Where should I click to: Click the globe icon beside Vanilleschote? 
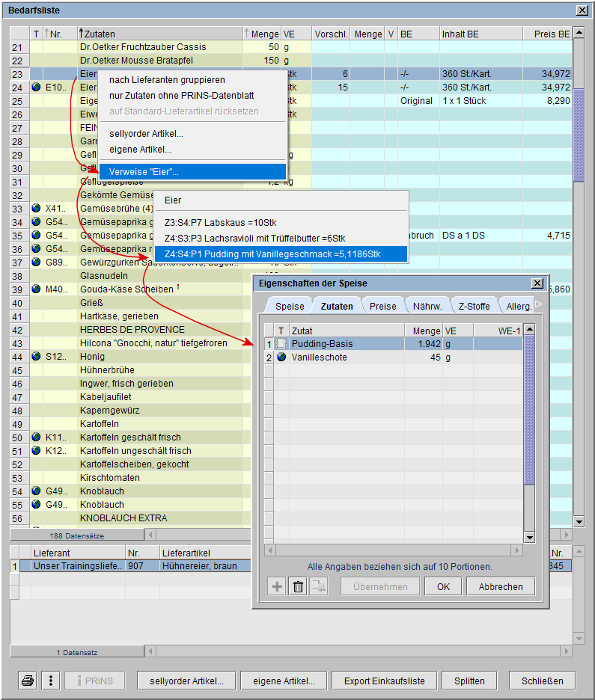[281, 357]
